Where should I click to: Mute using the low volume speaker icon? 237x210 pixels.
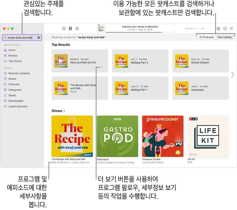pyautogui.click(x=186, y=29)
